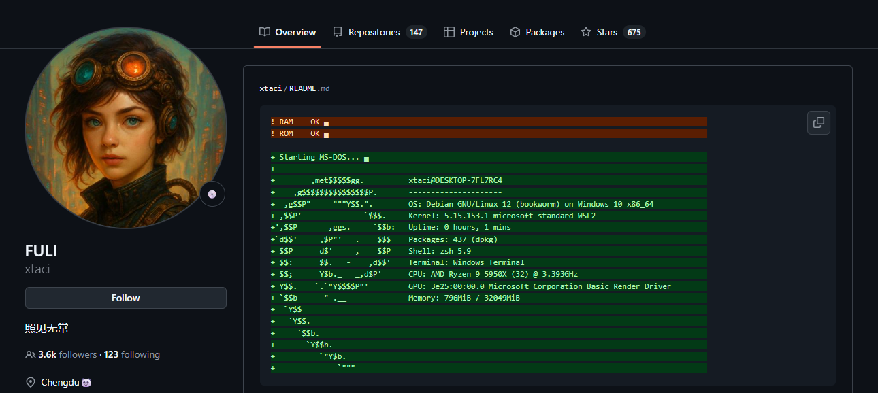Viewport: 878px width, 393px height.
Task: Click the status badge on the avatar
Action: click(212, 194)
